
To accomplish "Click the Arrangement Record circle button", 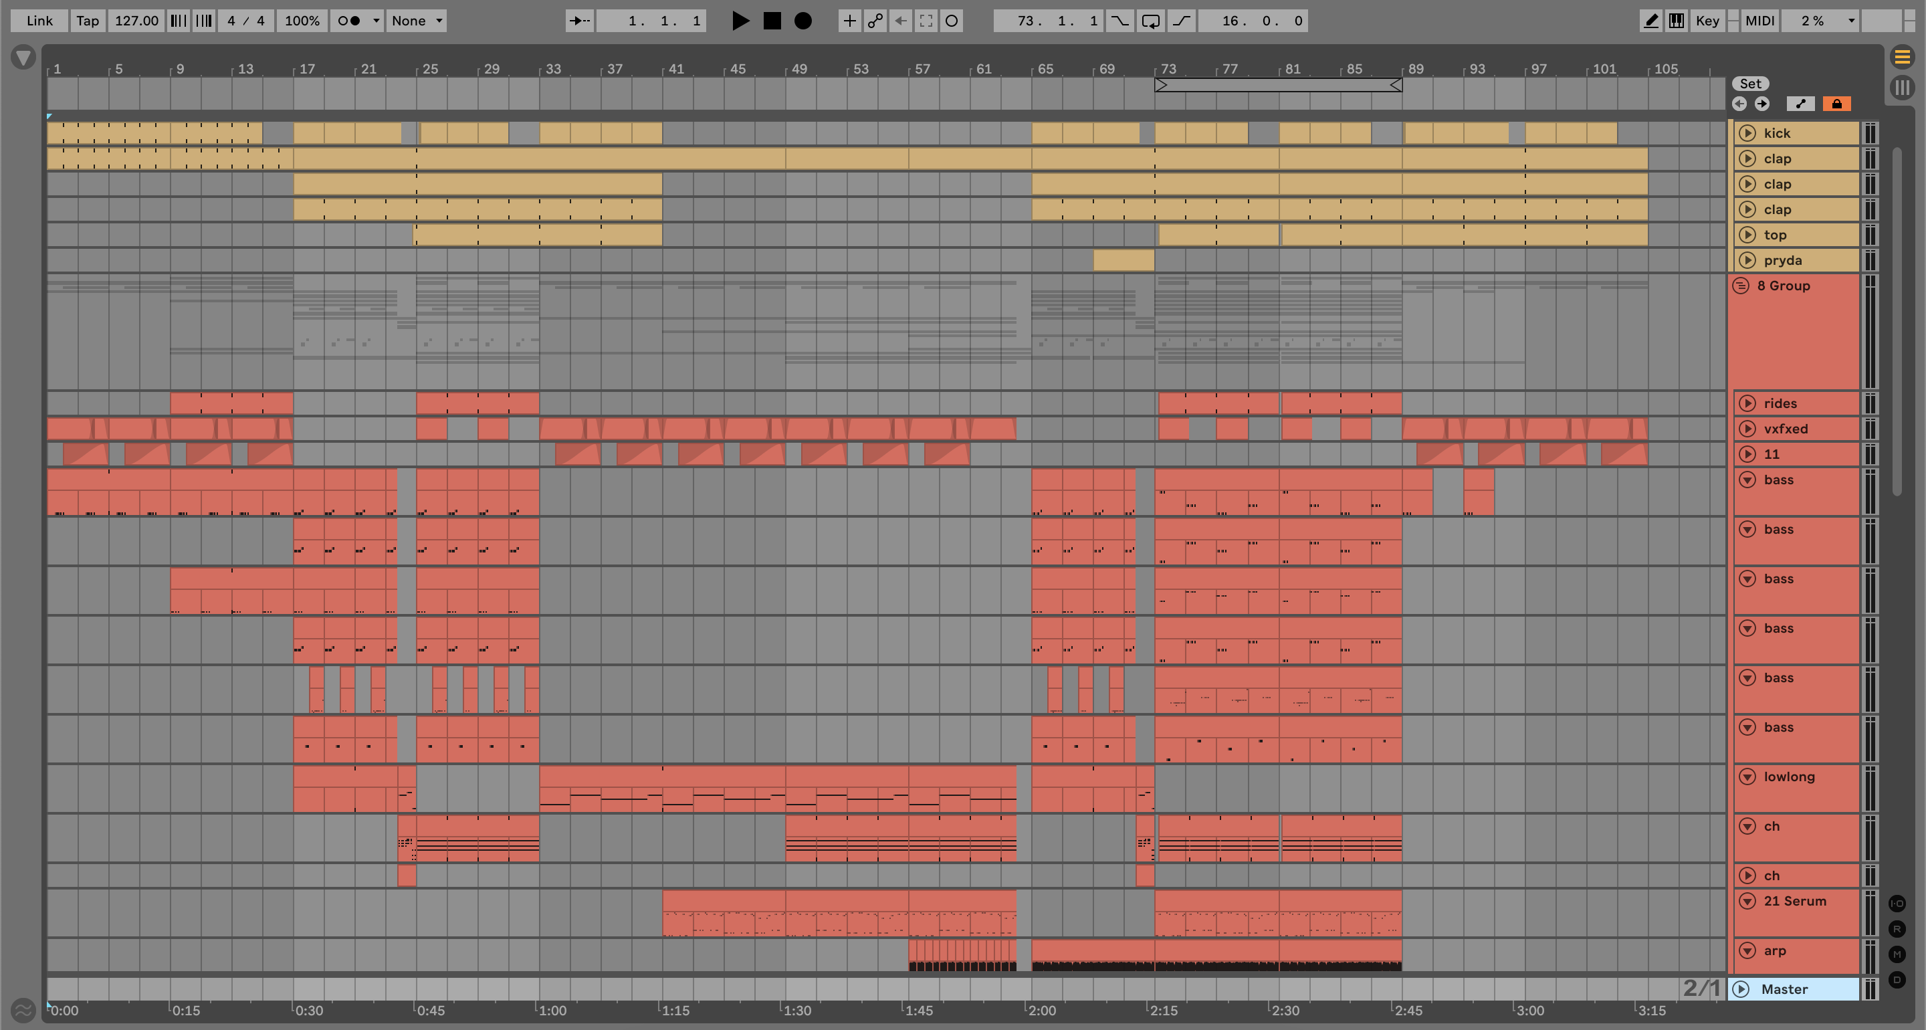I will 802,21.
